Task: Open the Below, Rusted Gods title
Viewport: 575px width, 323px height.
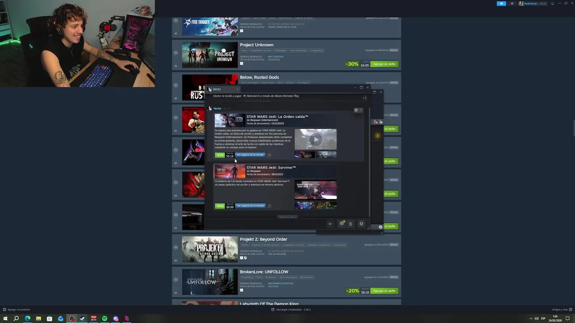Action: 259,77
